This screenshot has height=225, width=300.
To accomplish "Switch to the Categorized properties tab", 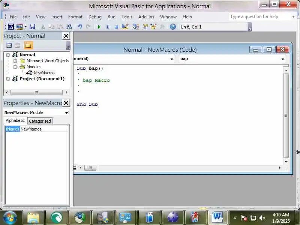I will [x=40, y=121].
